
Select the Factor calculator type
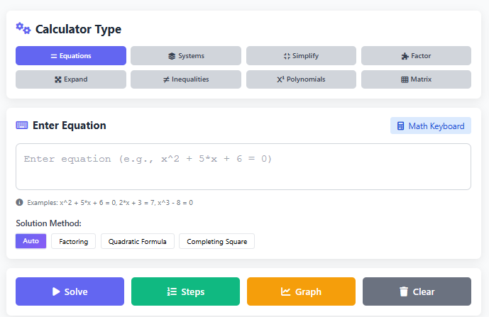coord(416,56)
